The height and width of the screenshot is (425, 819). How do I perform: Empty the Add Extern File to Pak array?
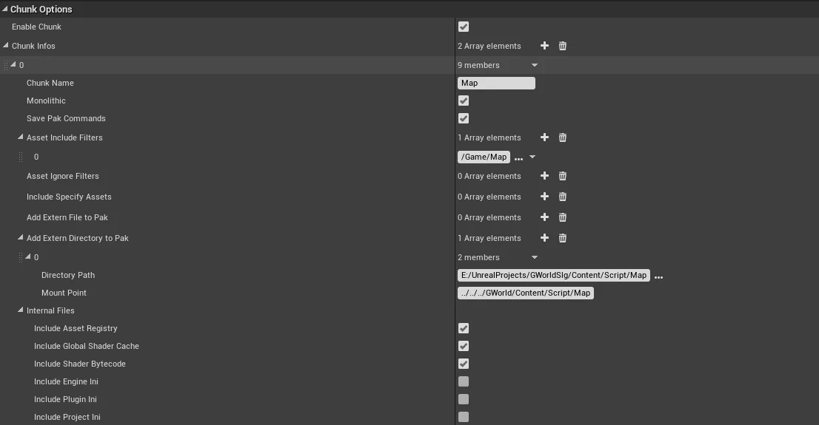pos(562,217)
